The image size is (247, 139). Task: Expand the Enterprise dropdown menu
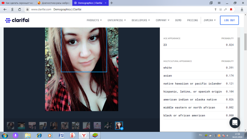tap(116, 20)
